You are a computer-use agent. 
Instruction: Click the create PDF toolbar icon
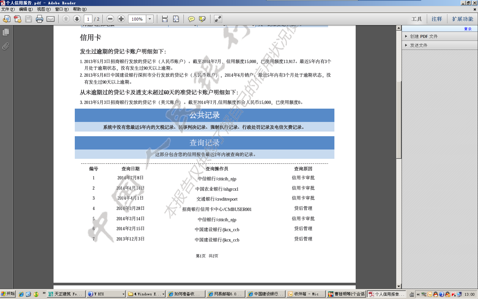[18, 19]
